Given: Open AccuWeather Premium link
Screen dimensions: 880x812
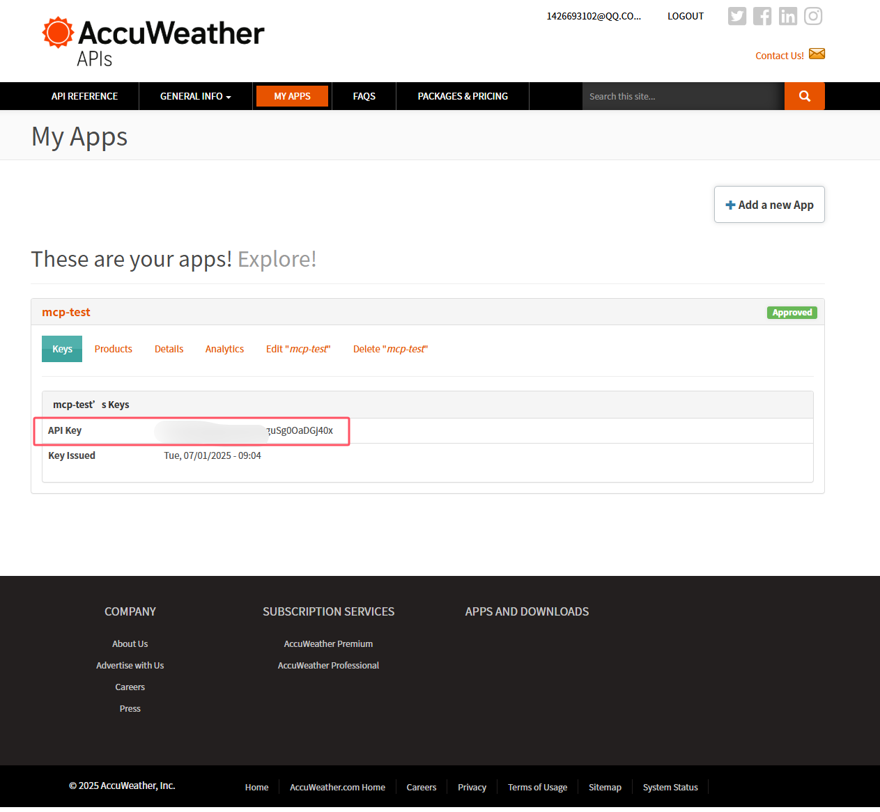Looking at the screenshot, I should [328, 643].
